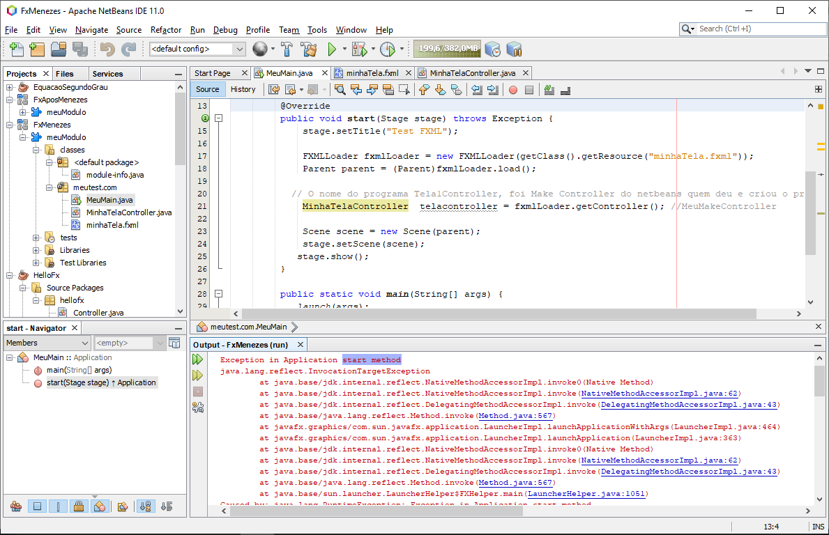Toggle Sort by Name in Navigator
This screenshot has width=829, height=535.
pos(146,506)
